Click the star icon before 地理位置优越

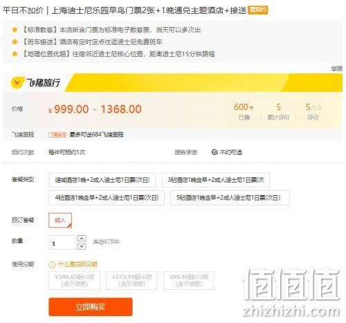tap(15, 54)
